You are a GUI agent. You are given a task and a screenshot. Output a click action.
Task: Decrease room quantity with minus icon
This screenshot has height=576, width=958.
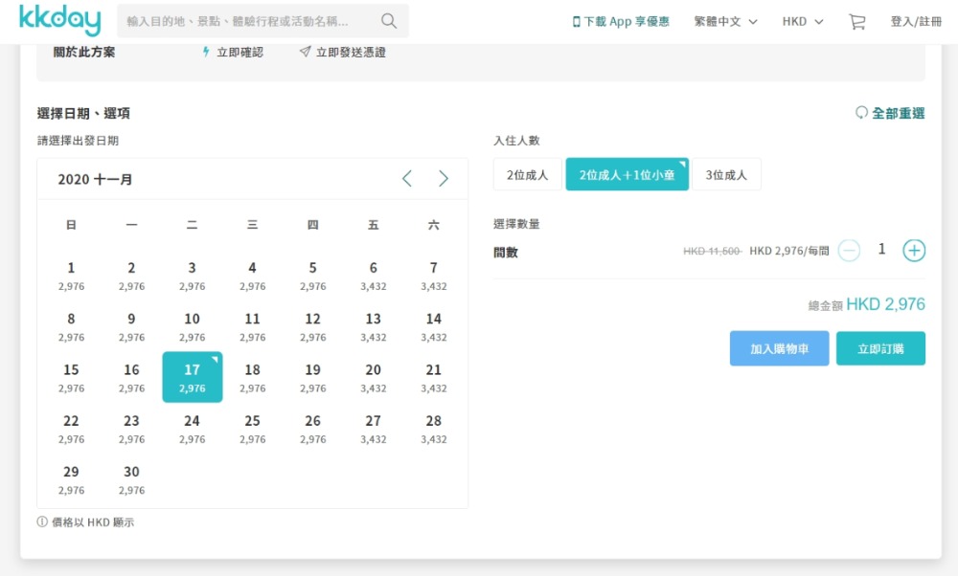(x=849, y=251)
